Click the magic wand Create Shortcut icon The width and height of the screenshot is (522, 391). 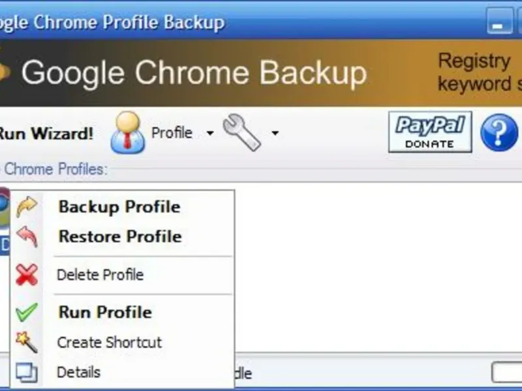click(x=27, y=342)
